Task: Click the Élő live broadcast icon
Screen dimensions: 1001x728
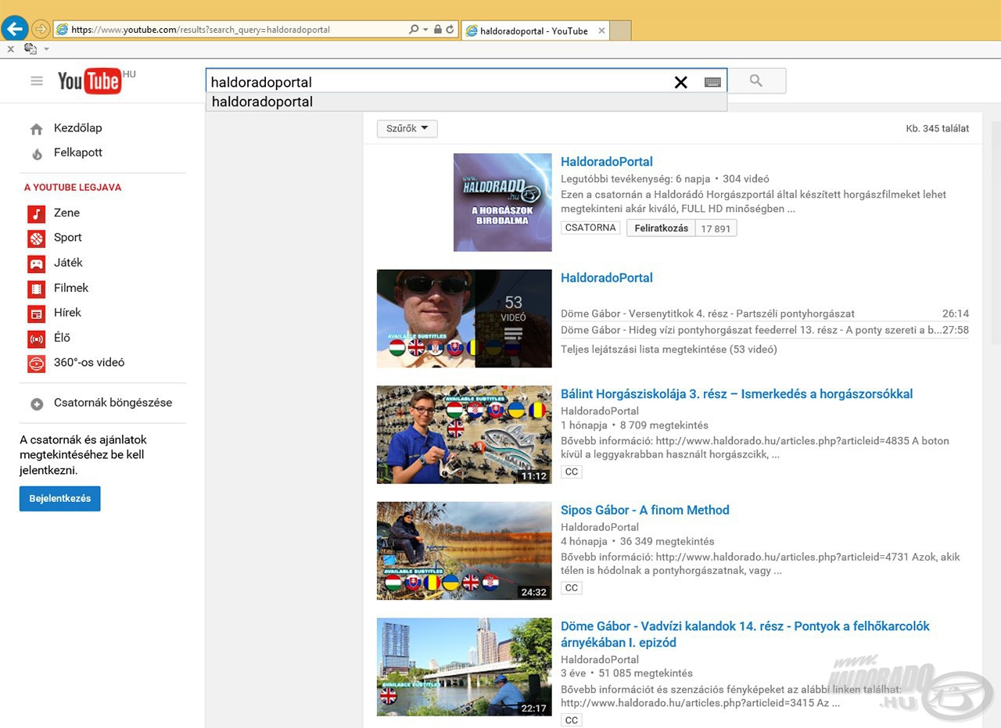Action: (x=37, y=339)
